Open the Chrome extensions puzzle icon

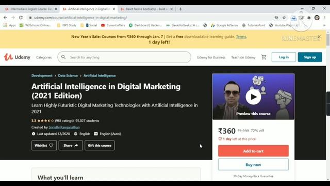[x=309, y=18]
